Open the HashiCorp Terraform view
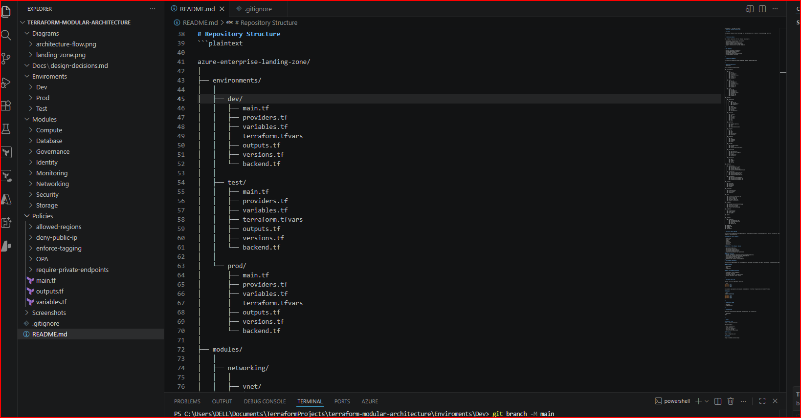 [6, 152]
